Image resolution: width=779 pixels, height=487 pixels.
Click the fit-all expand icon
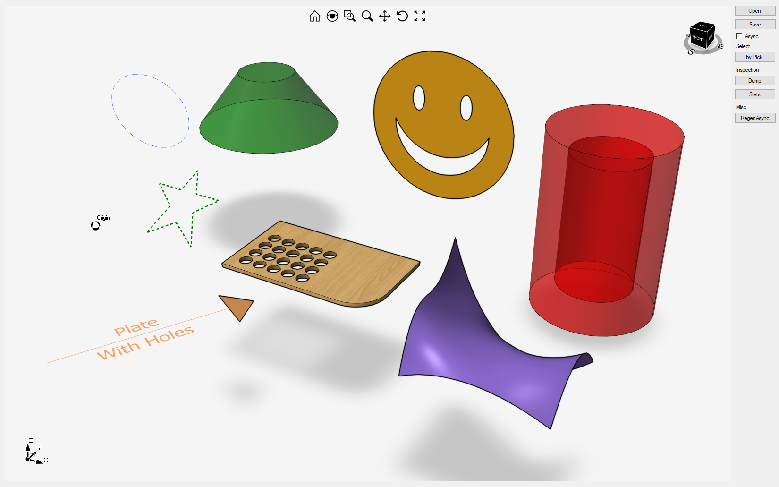point(421,16)
